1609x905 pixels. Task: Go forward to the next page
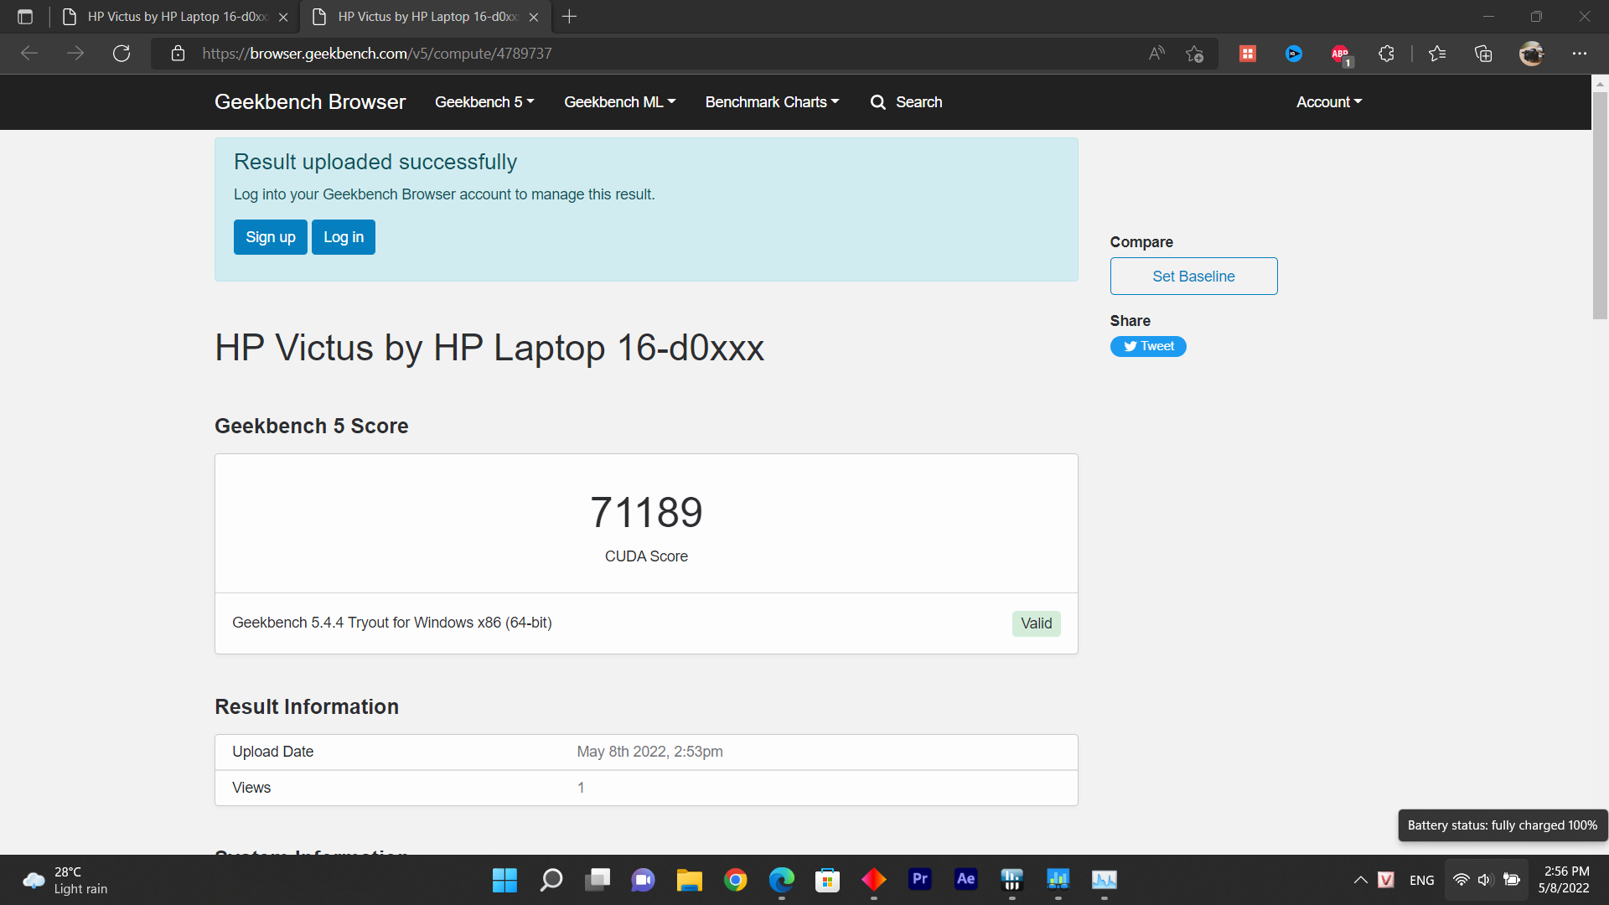point(75,54)
